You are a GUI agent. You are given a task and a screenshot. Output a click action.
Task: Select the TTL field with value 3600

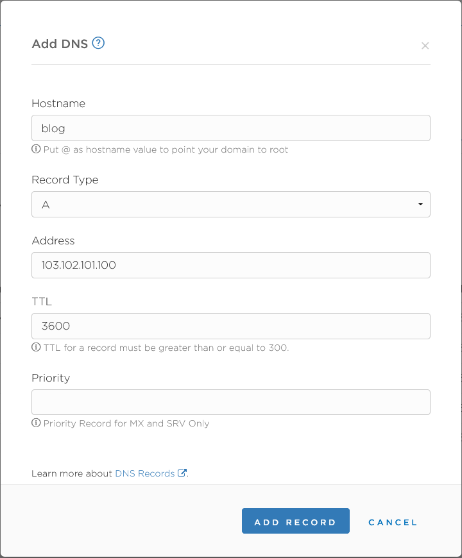231,326
